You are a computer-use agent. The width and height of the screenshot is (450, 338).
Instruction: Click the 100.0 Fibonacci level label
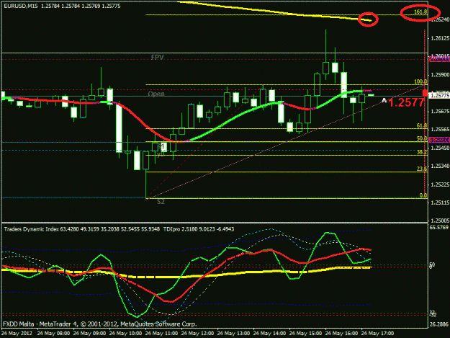point(420,82)
